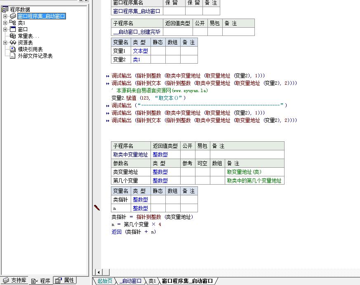Open the 模块引用表 module icon
Viewport: 360px width, 285px height.
coord(13,49)
